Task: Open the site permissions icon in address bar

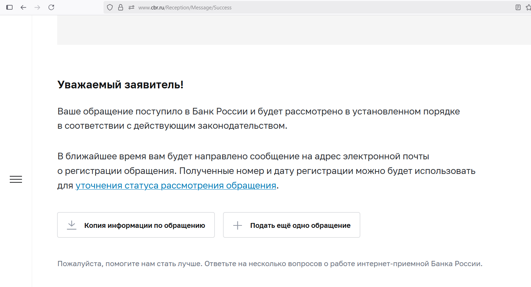Action: pos(131,7)
